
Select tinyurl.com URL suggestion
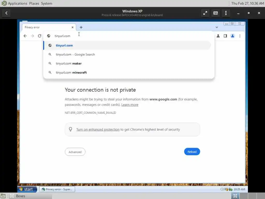tap(127, 45)
